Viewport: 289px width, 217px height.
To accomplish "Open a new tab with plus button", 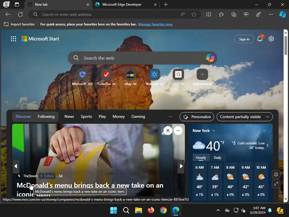I will coord(166,5).
